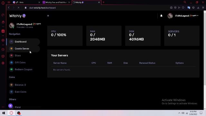Click the Options column header
This screenshot has height=116, width=206.
pyautogui.click(x=180, y=63)
